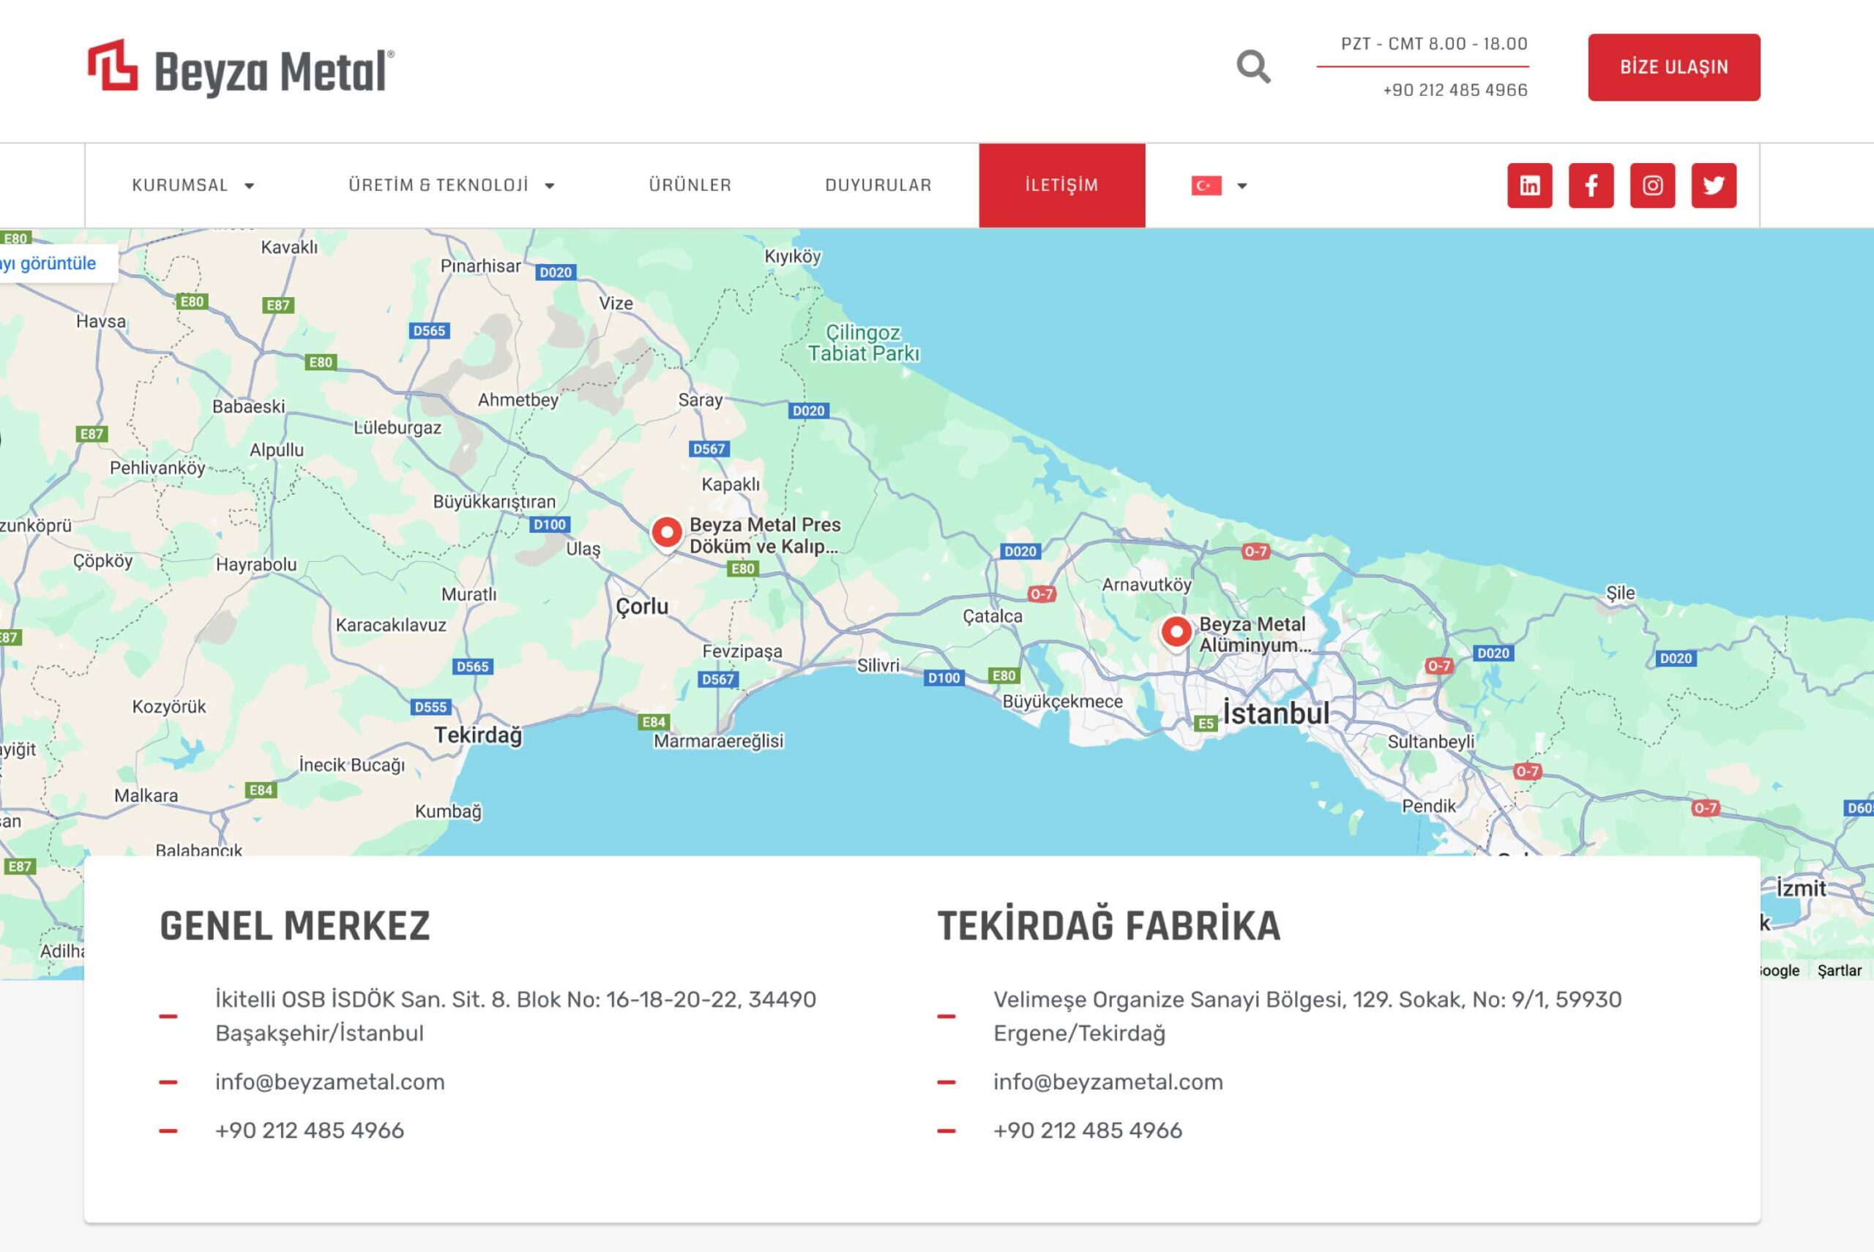Click the Tekirdağ city label on map

[479, 735]
